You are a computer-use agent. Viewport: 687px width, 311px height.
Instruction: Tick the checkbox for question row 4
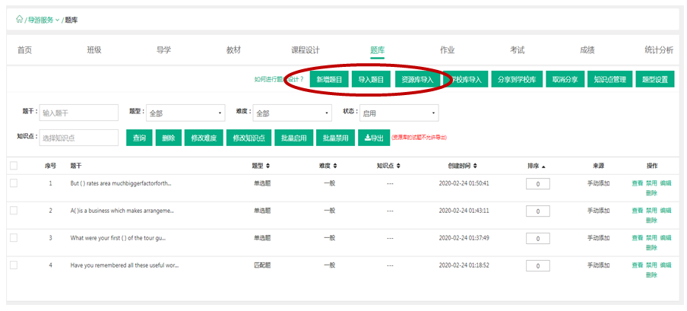tap(14, 265)
